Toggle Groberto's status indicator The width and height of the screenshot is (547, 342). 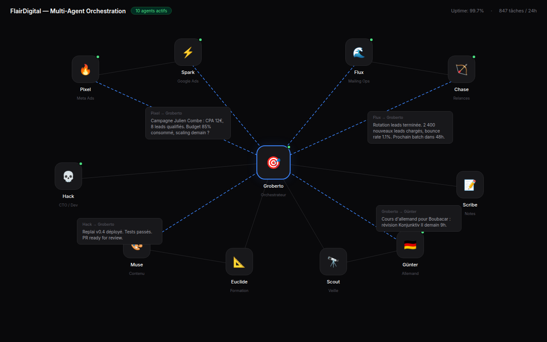point(289,147)
